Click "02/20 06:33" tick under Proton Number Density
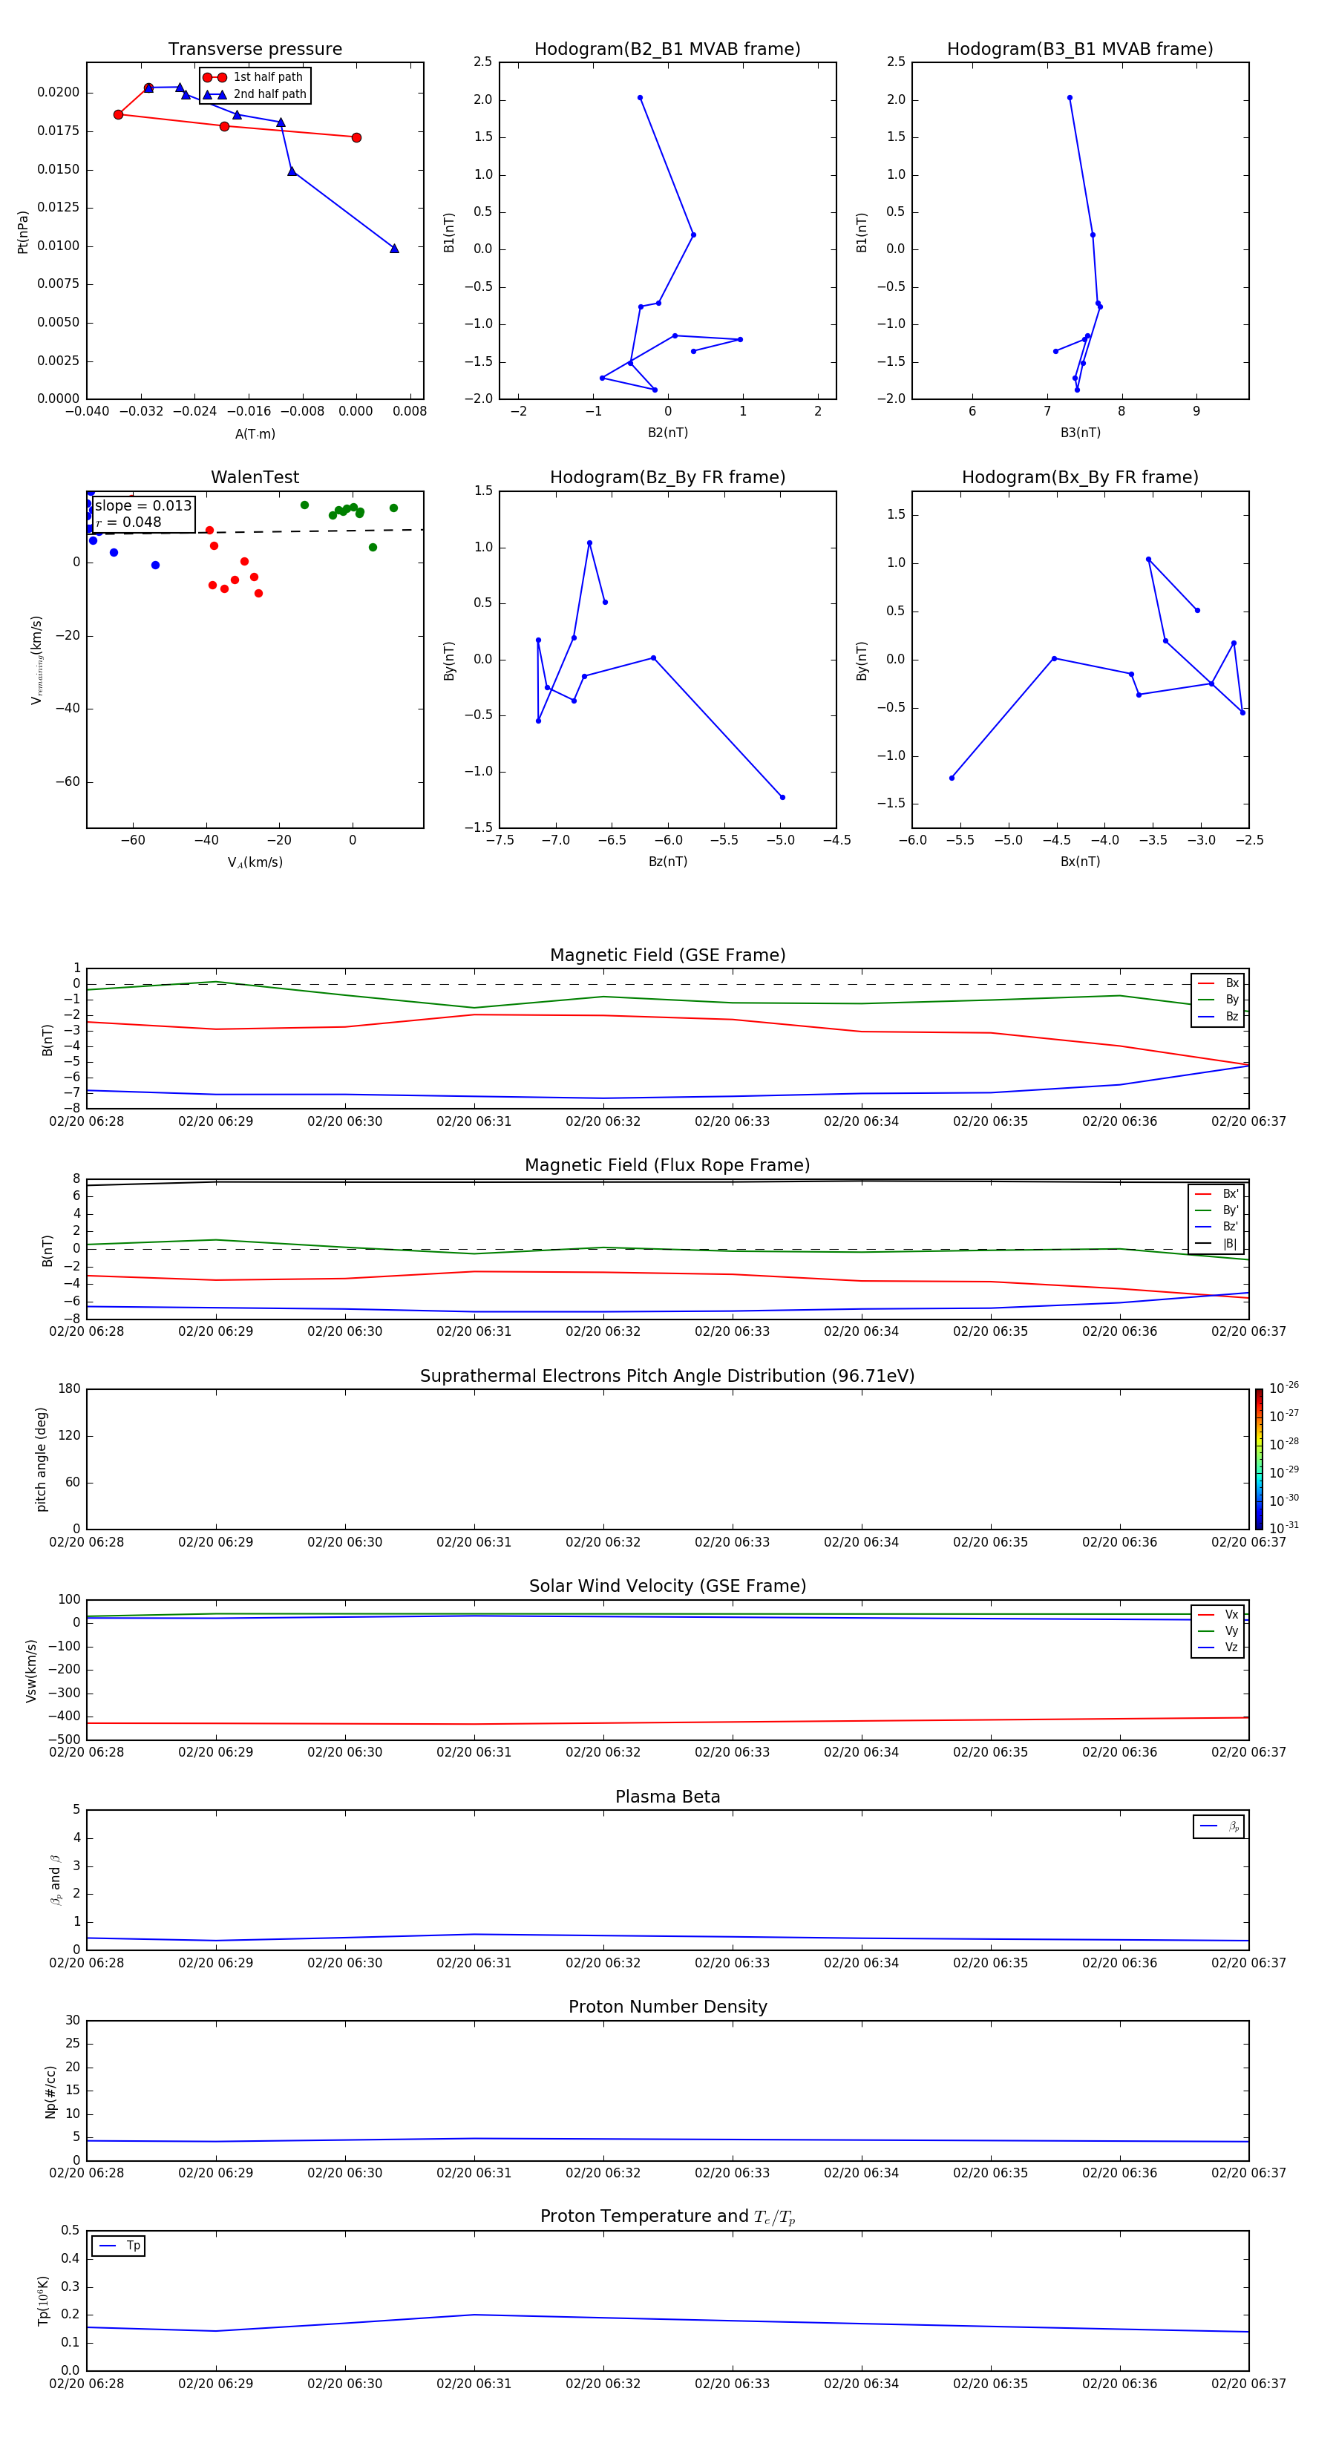Screen dimensions: 1336x2449 tap(732, 2173)
